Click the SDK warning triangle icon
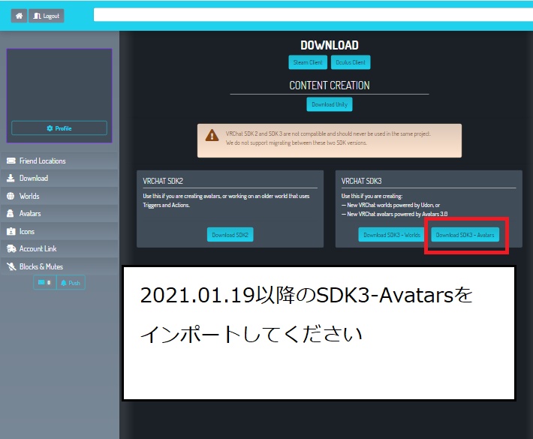533x439 pixels. pyautogui.click(x=212, y=135)
